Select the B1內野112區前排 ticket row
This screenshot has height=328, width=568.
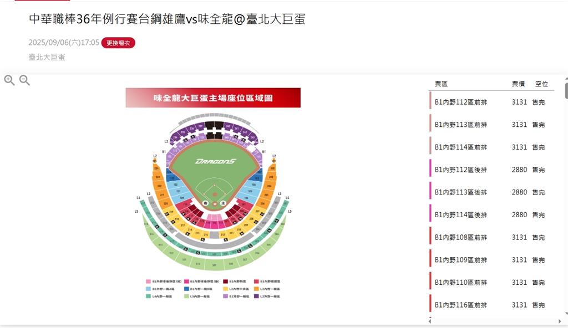[x=491, y=102]
